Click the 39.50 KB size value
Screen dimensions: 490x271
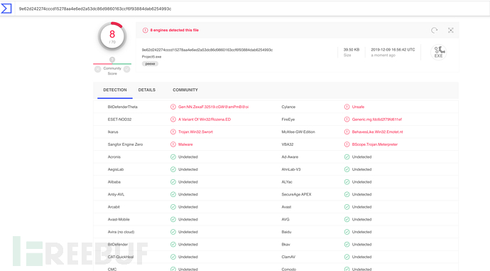coord(352,50)
